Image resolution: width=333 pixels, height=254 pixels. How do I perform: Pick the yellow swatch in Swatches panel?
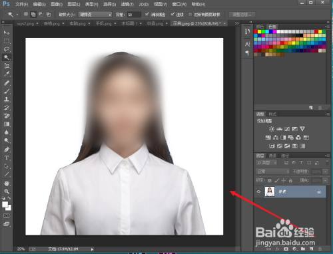click(x=259, y=32)
